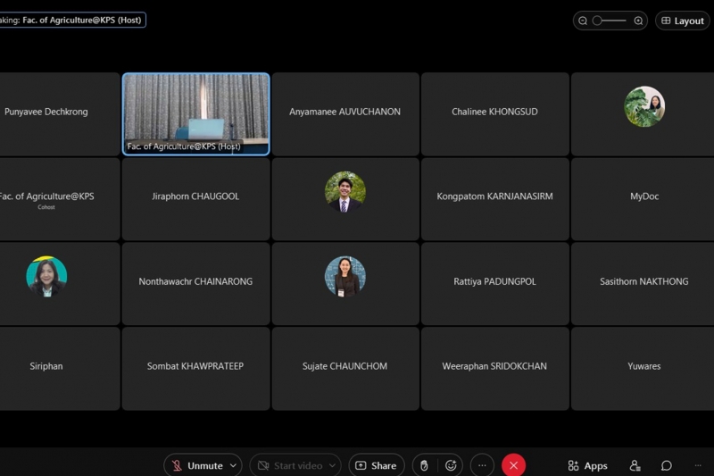Click the Share content button
Screen dimensions: 714x476
coord(376,465)
